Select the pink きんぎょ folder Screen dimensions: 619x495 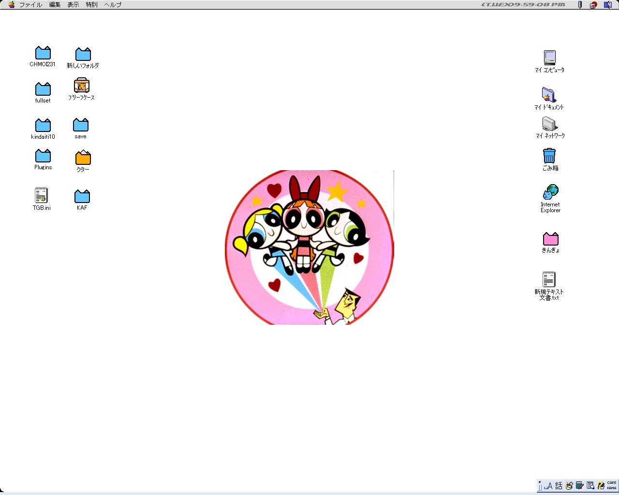coord(550,243)
